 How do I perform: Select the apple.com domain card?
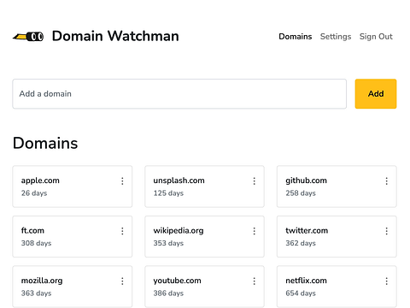[73, 187]
